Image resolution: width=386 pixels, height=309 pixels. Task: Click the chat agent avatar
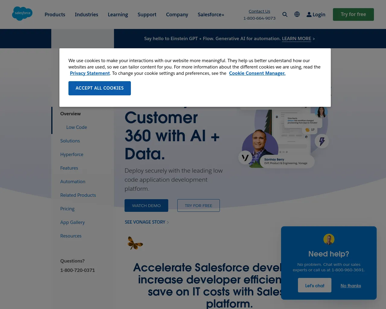tap(329, 239)
